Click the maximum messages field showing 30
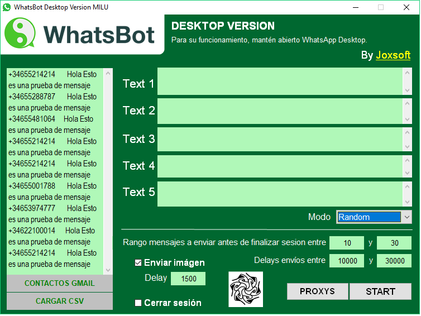Image resolution: width=421 pixels, height=316 pixels. pos(394,243)
